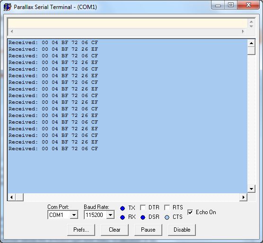Enable the DTR checkbox
This screenshot has height=243, width=263.
click(143, 207)
